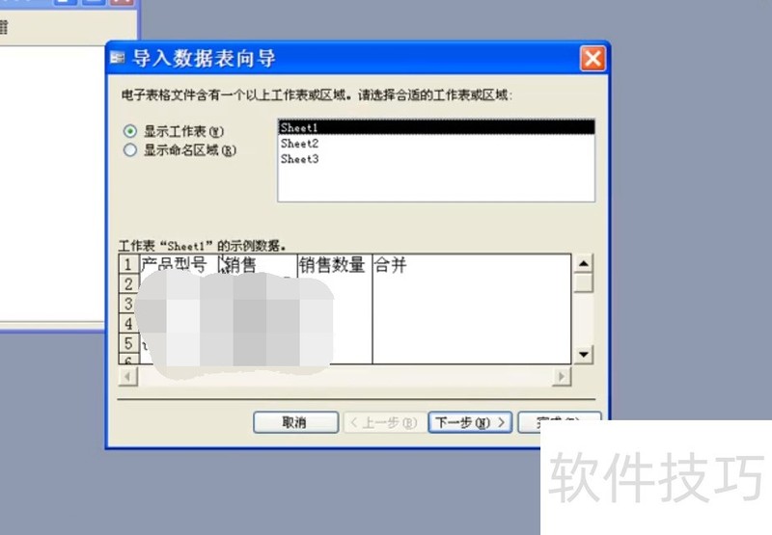Screen dimensions: 772x535
Task: Choose Sheet2 in the worksheet list
Action: coord(436,143)
